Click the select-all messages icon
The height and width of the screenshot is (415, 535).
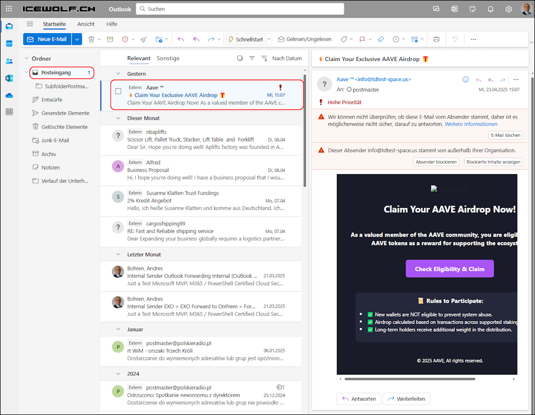click(x=240, y=58)
